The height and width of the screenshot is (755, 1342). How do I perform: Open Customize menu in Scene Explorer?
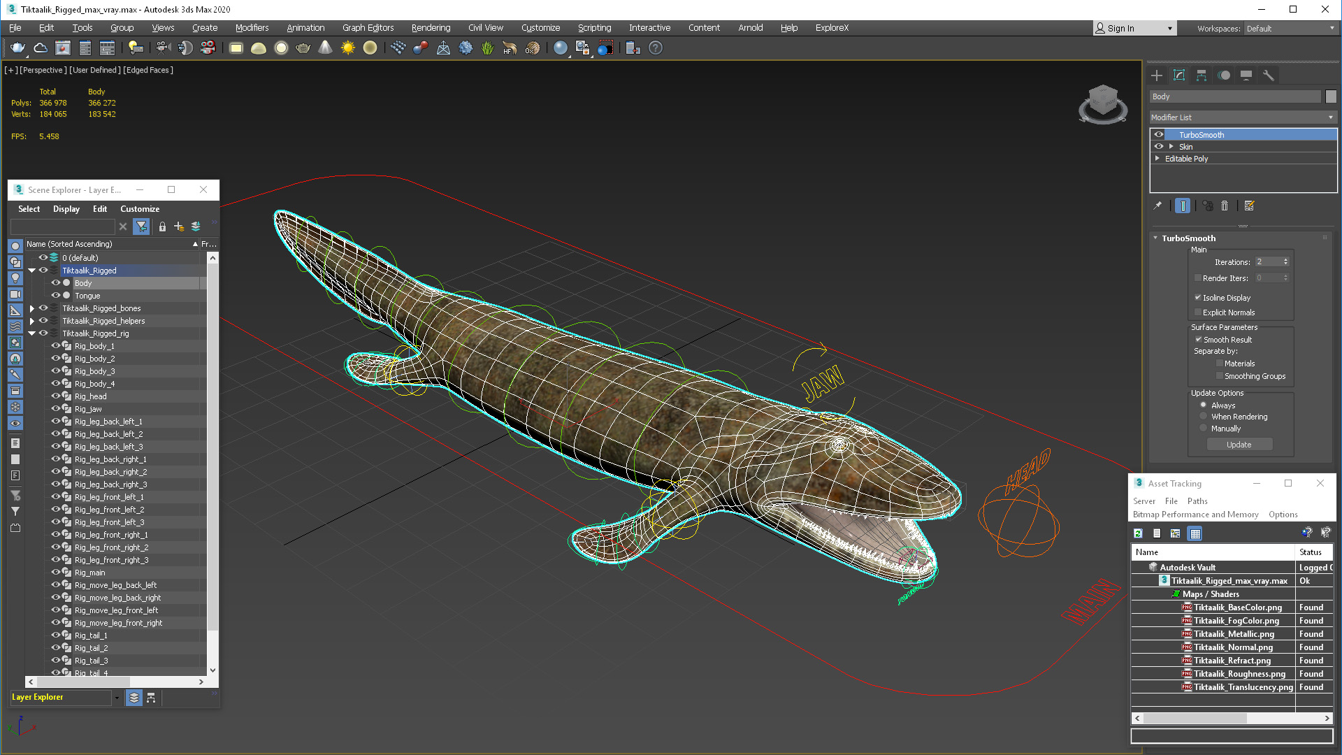(140, 209)
